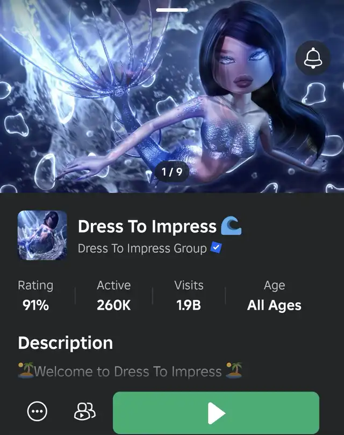Tap the sheet handle bar at top
The height and width of the screenshot is (435, 344).
171,10
